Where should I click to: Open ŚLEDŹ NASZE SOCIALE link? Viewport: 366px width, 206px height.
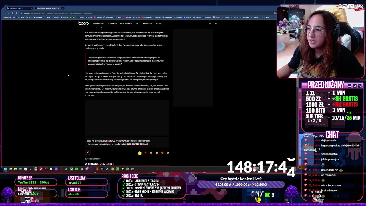click(137, 144)
